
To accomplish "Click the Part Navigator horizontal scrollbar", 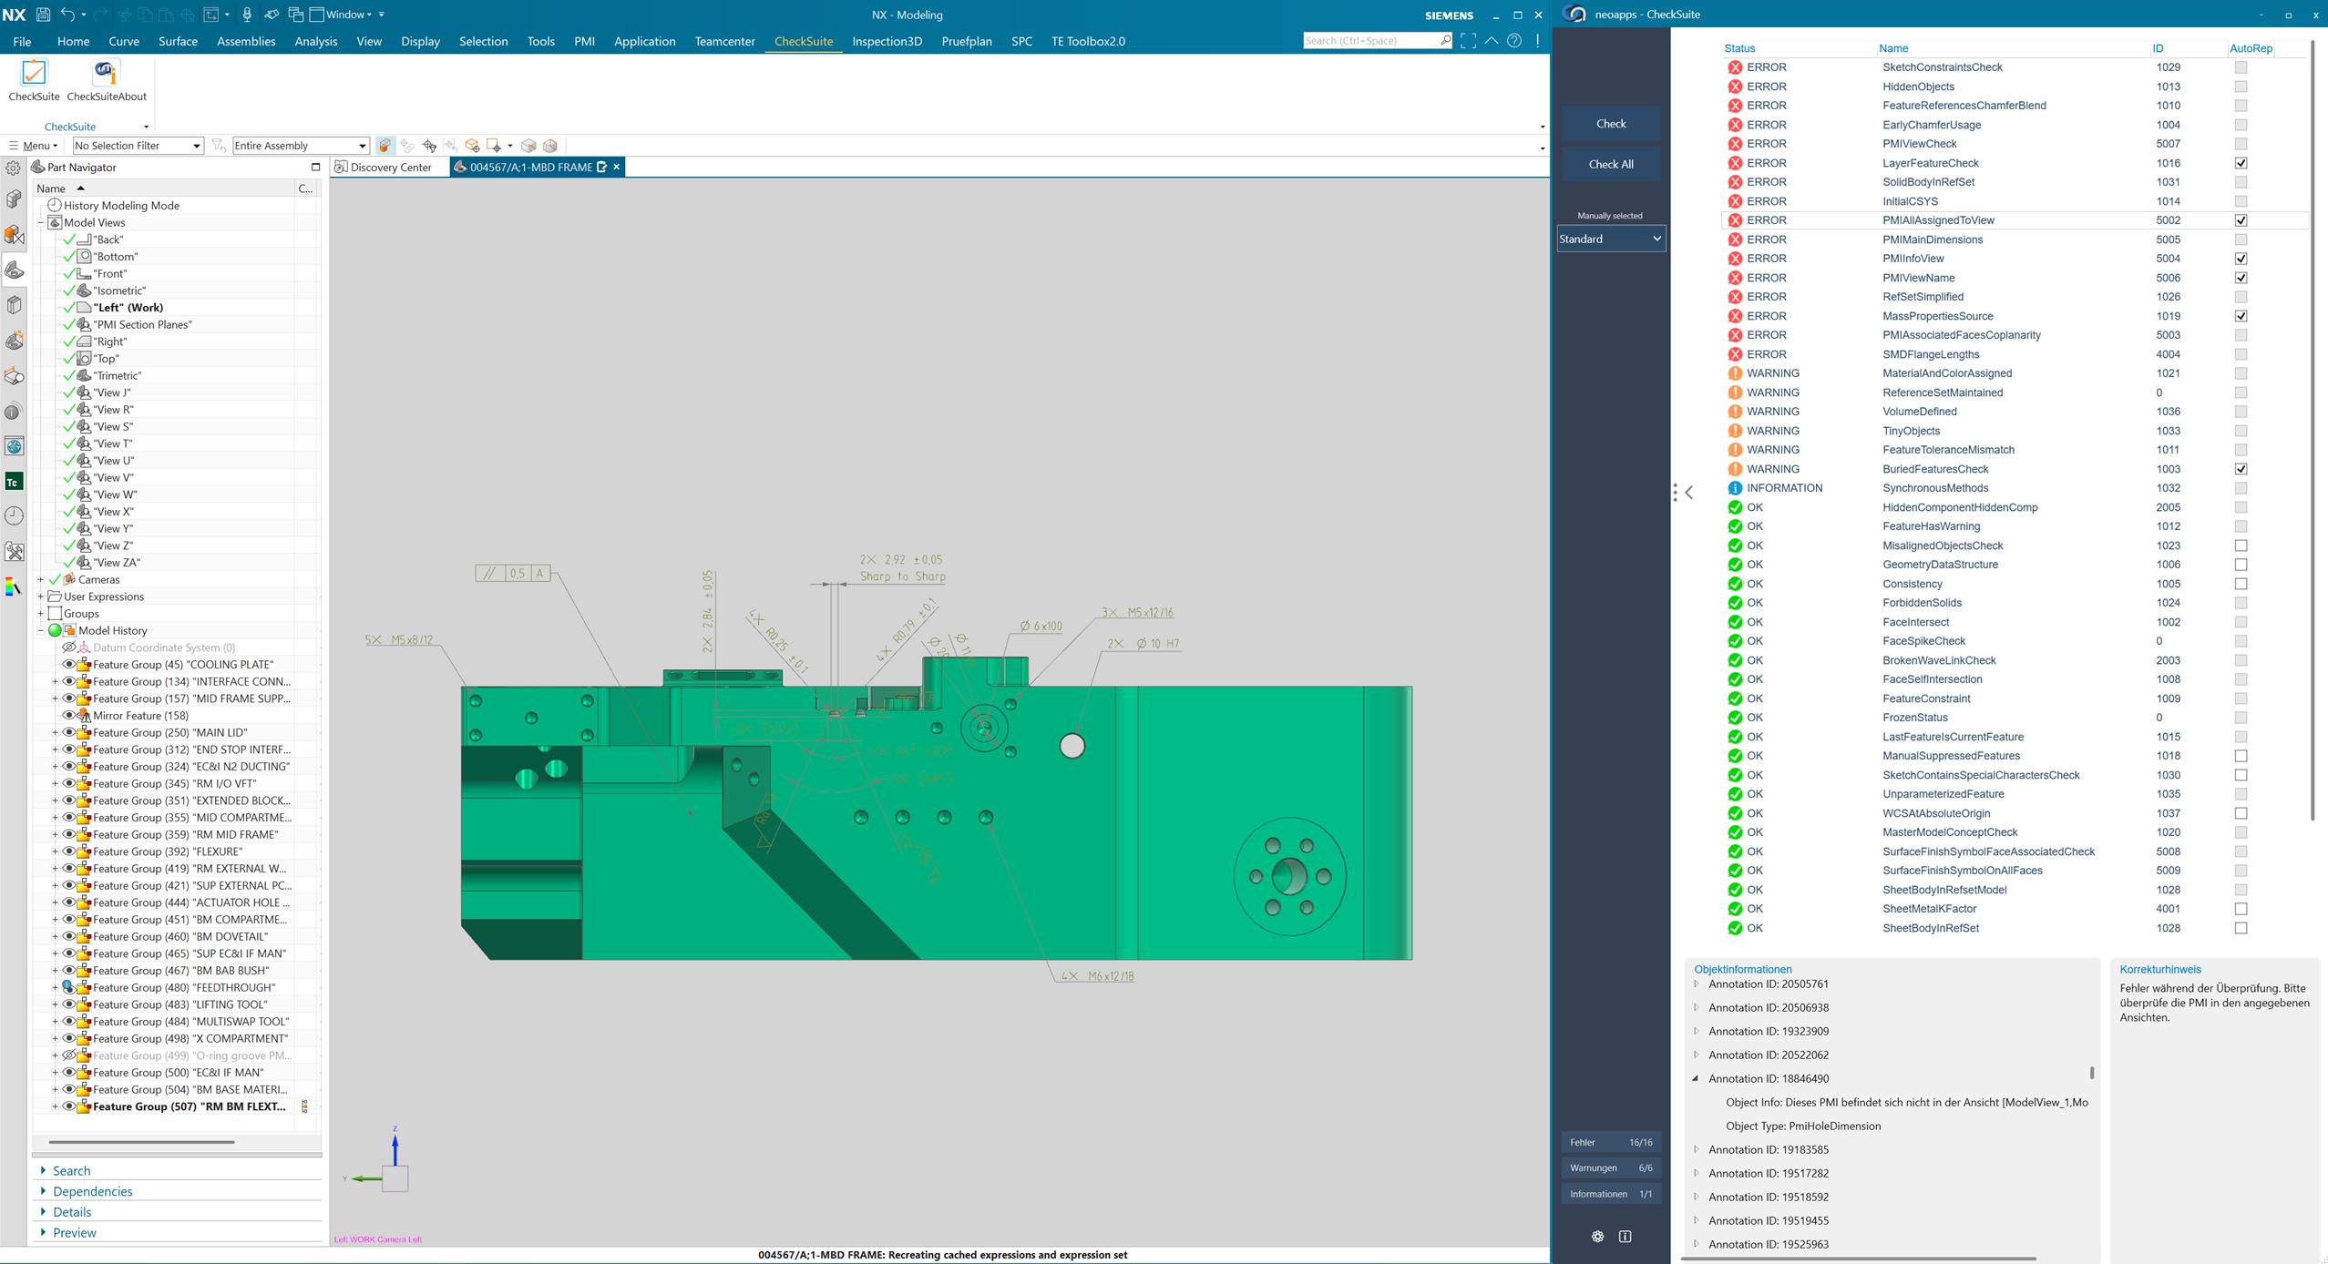I will pyautogui.click(x=142, y=1141).
